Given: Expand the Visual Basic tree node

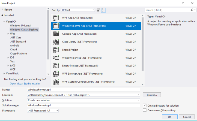Looking at the screenshot, I should click(4, 74).
